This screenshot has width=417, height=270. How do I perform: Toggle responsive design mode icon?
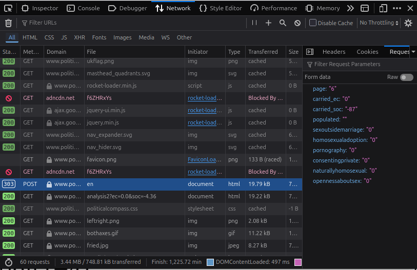383,8
